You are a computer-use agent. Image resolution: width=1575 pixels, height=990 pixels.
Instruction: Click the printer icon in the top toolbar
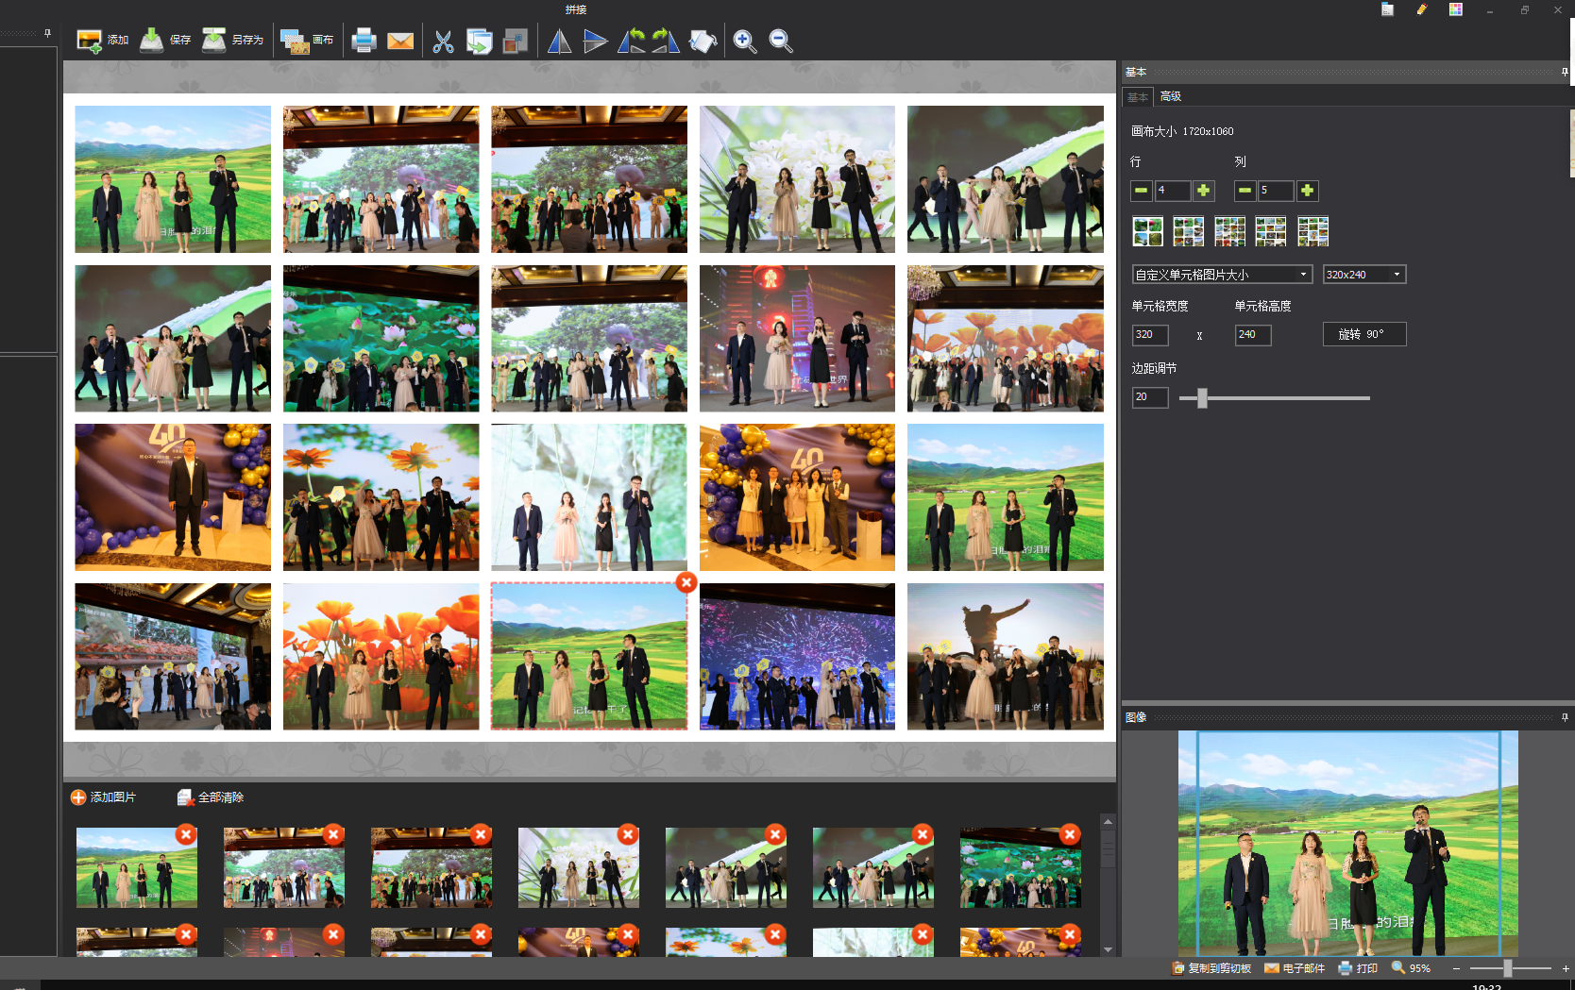click(364, 41)
